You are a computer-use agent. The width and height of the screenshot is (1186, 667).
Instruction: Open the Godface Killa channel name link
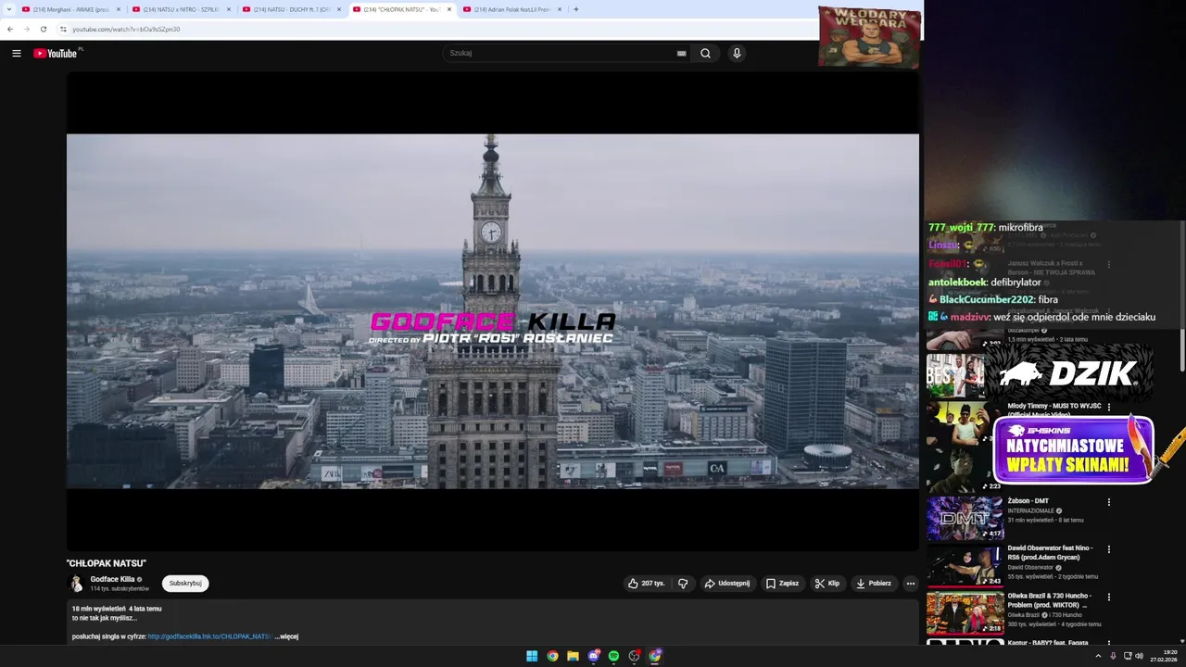pyautogui.click(x=112, y=579)
